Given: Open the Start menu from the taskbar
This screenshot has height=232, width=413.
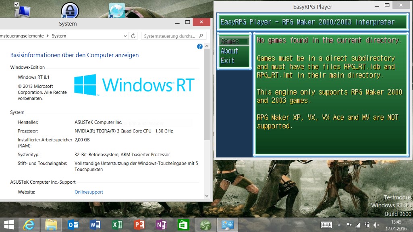Looking at the screenshot, I should point(9,225).
